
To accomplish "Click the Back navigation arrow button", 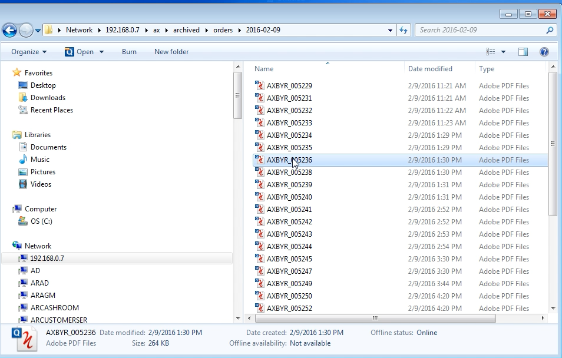I will pyautogui.click(x=9, y=30).
